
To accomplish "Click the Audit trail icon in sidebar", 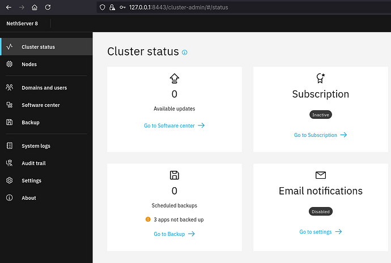I will (x=10, y=163).
